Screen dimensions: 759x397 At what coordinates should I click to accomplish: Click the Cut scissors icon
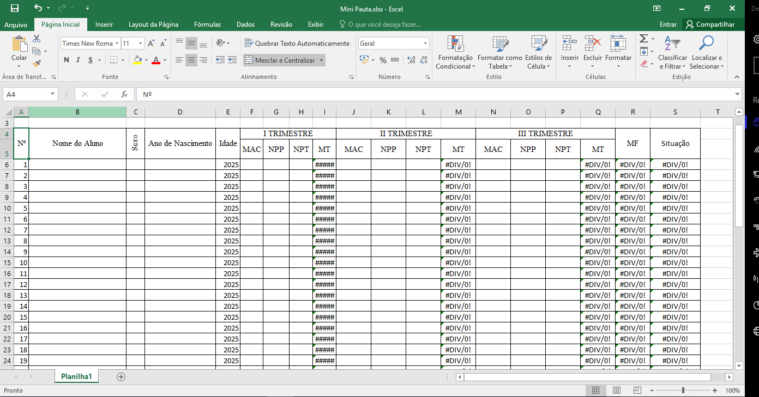coord(37,39)
